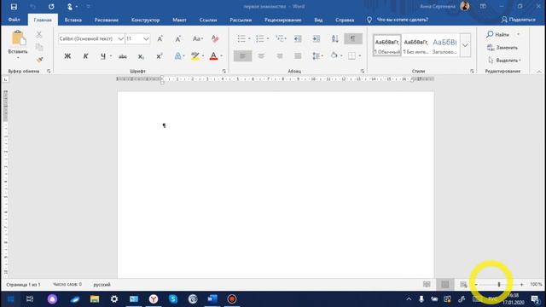
Task: Click the Paste (Вставить) clipboard icon
Action: point(18,38)
